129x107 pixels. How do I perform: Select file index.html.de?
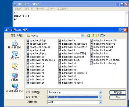click(36, 63)
